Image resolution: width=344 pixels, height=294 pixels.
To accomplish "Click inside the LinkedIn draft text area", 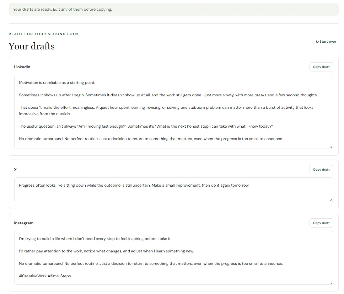I will tap(173, 112).
